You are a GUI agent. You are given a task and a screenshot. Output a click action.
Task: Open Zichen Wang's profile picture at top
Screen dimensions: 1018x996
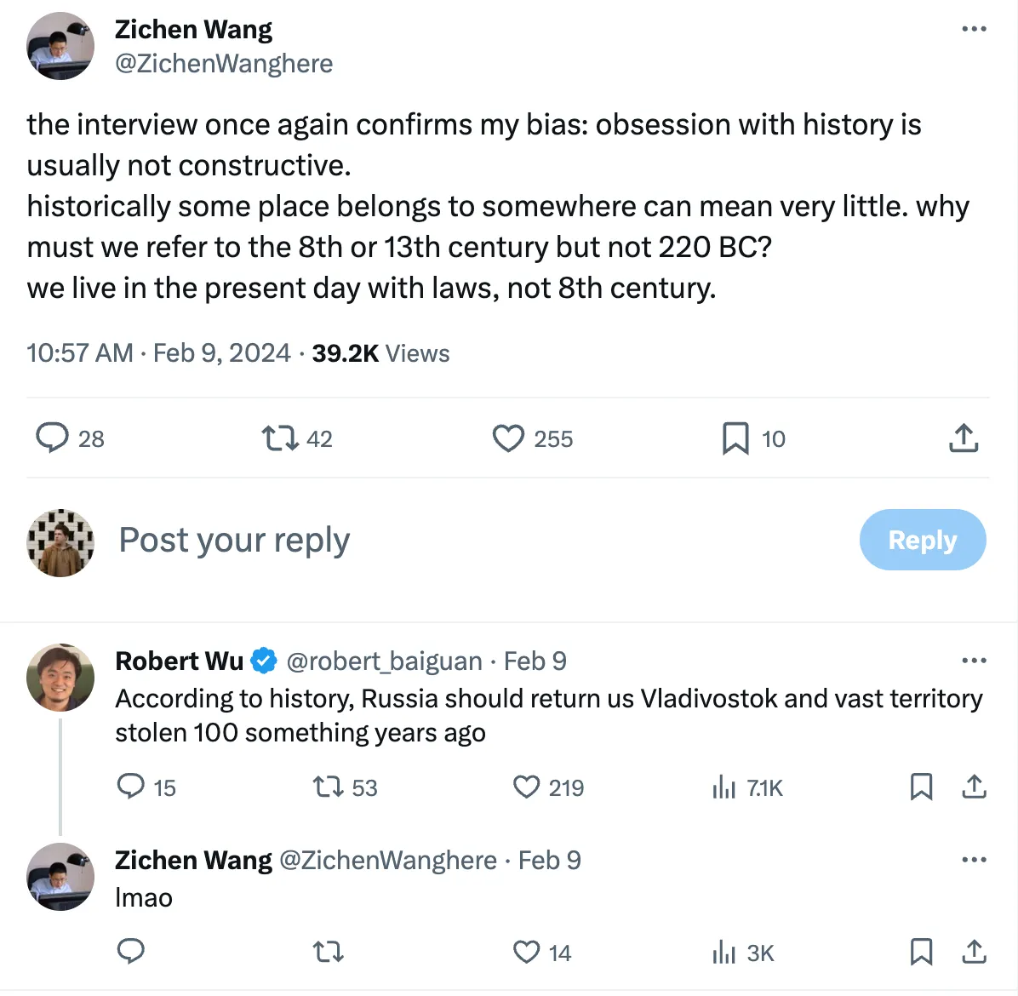tap(60, 47)
